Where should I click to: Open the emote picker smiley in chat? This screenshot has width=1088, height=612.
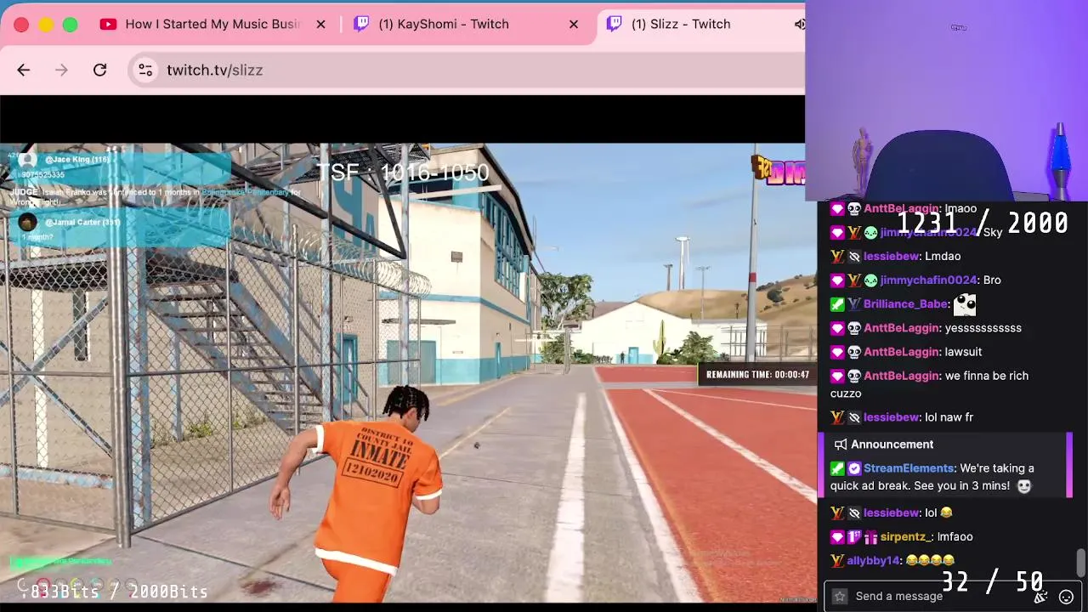coord(1066,597)
